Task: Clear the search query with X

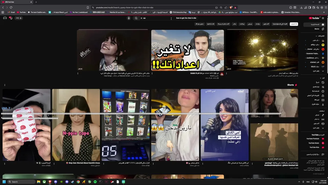Action: (x=141, y=18)
